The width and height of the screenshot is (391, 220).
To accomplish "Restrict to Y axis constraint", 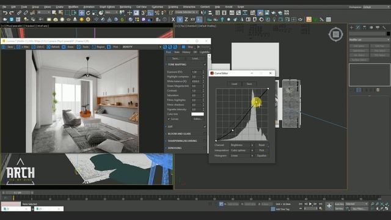I will tap(180, 19).
